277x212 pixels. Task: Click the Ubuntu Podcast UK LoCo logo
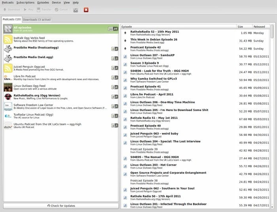[8, 126]
